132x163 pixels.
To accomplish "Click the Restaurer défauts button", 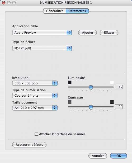I will (x=29, y=145).
